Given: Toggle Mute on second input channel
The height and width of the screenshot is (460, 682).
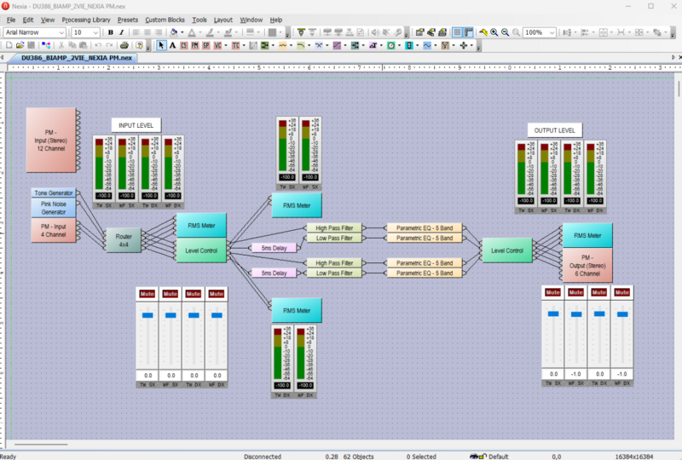Looking at the screenshot, I should [x=170, y=294].
